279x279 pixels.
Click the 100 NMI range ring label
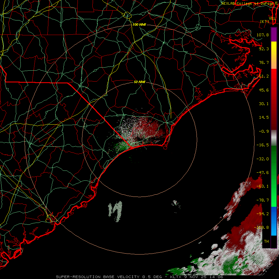pos(139,24)
